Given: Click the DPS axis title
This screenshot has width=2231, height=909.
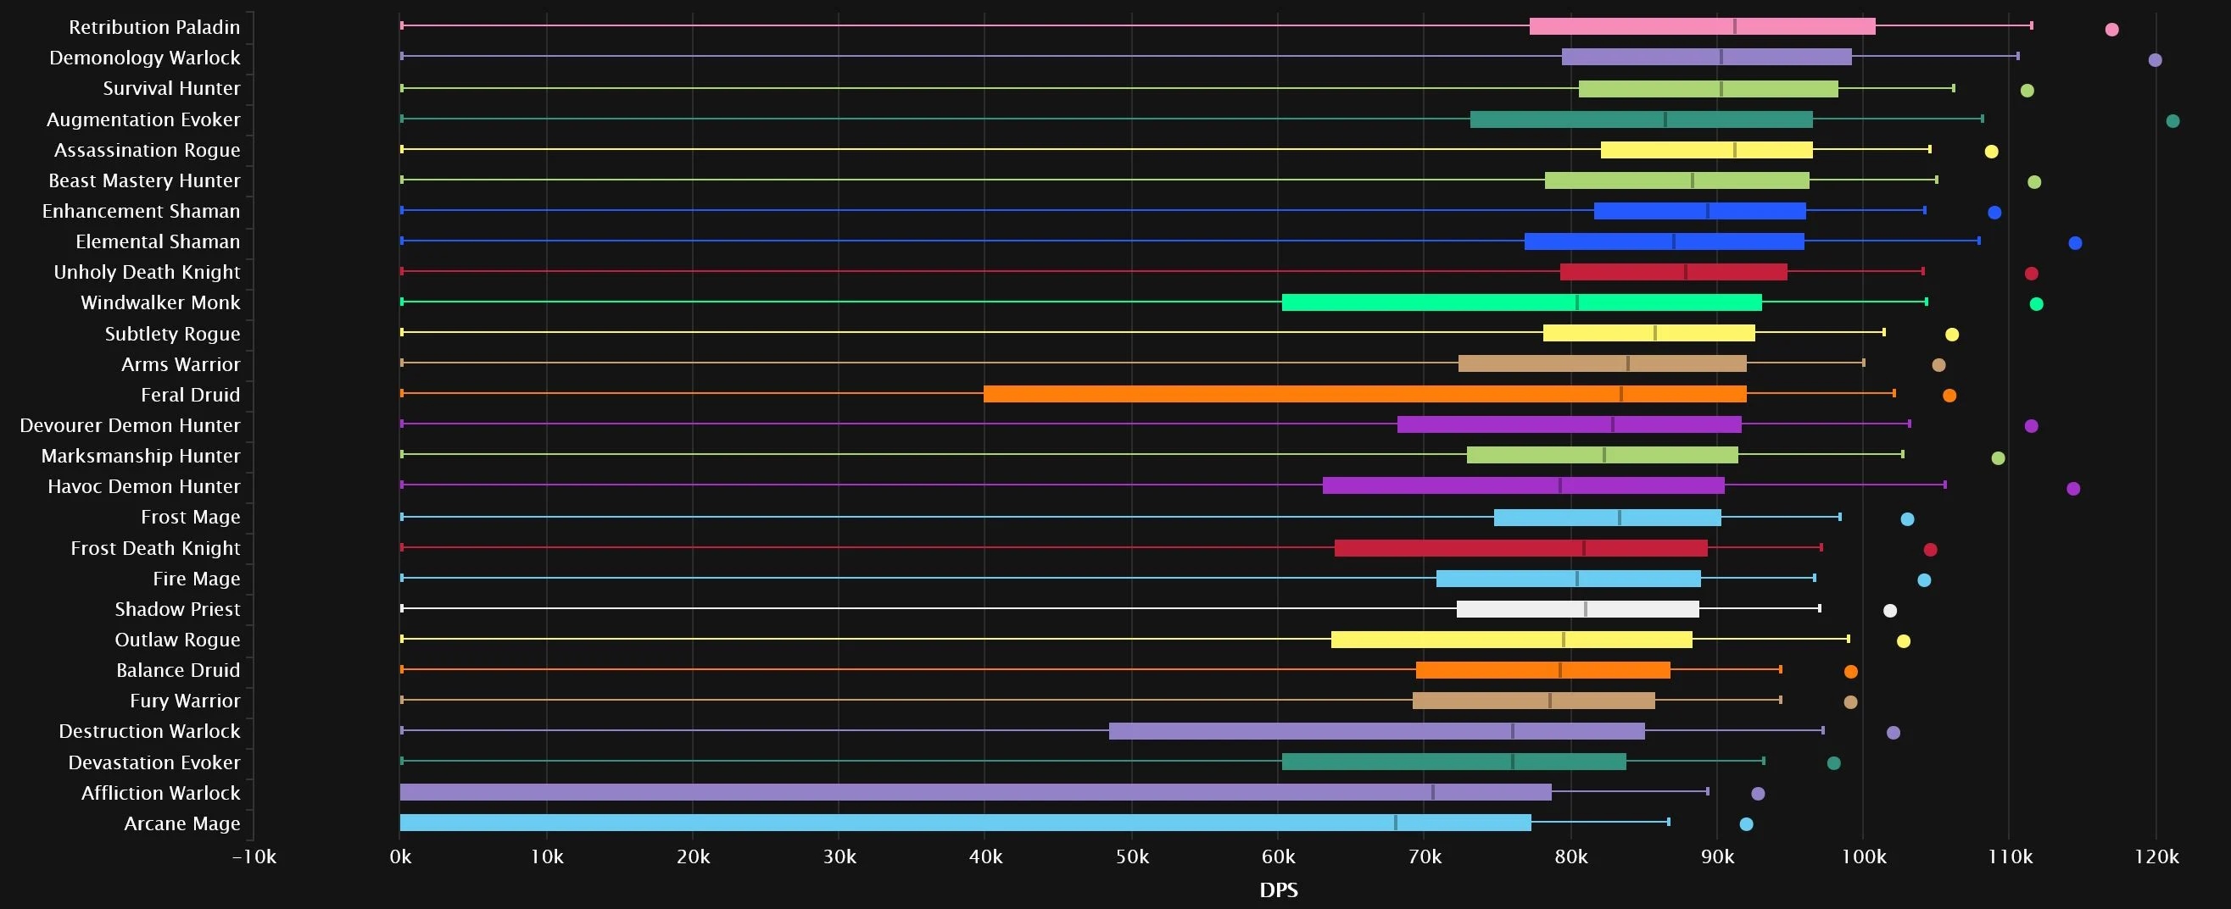Looking at the screenshot, I should (x=1279, y=890).
